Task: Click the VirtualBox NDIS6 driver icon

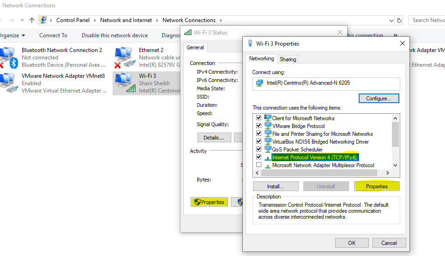Action: coord(268,141)
